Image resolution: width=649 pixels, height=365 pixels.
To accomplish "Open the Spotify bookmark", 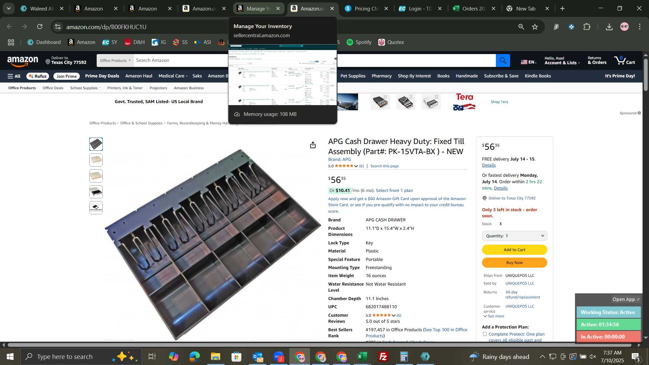I will pos(359,42).
